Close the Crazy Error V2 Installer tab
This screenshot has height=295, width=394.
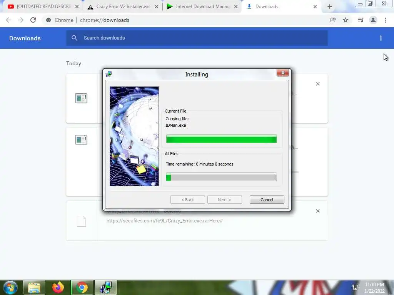(157, 7)
